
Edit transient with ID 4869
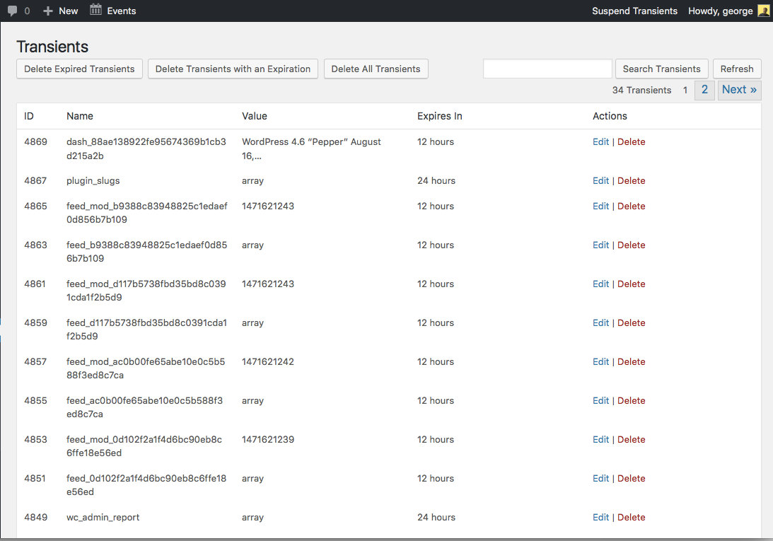point(600,141)
